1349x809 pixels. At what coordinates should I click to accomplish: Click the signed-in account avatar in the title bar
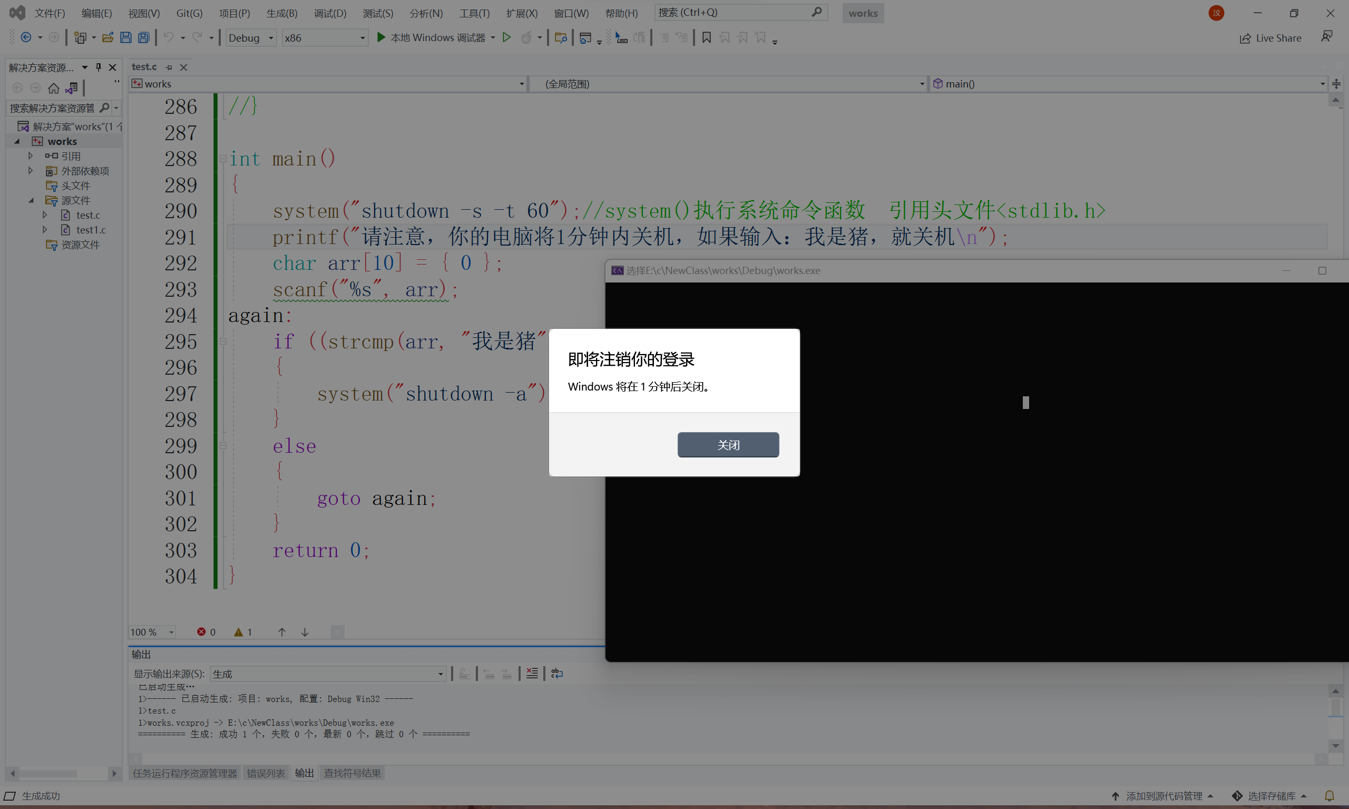tap(1216, 13)
